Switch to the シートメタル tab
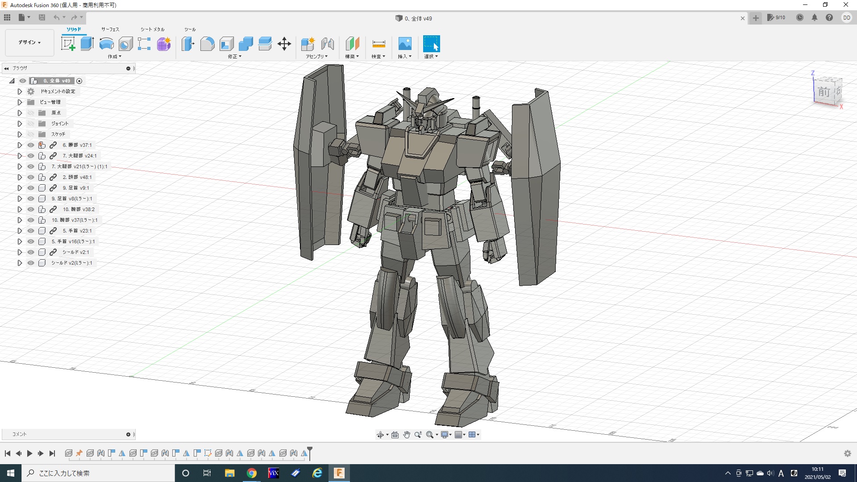 pyautogui.click(x=152, y=29)
